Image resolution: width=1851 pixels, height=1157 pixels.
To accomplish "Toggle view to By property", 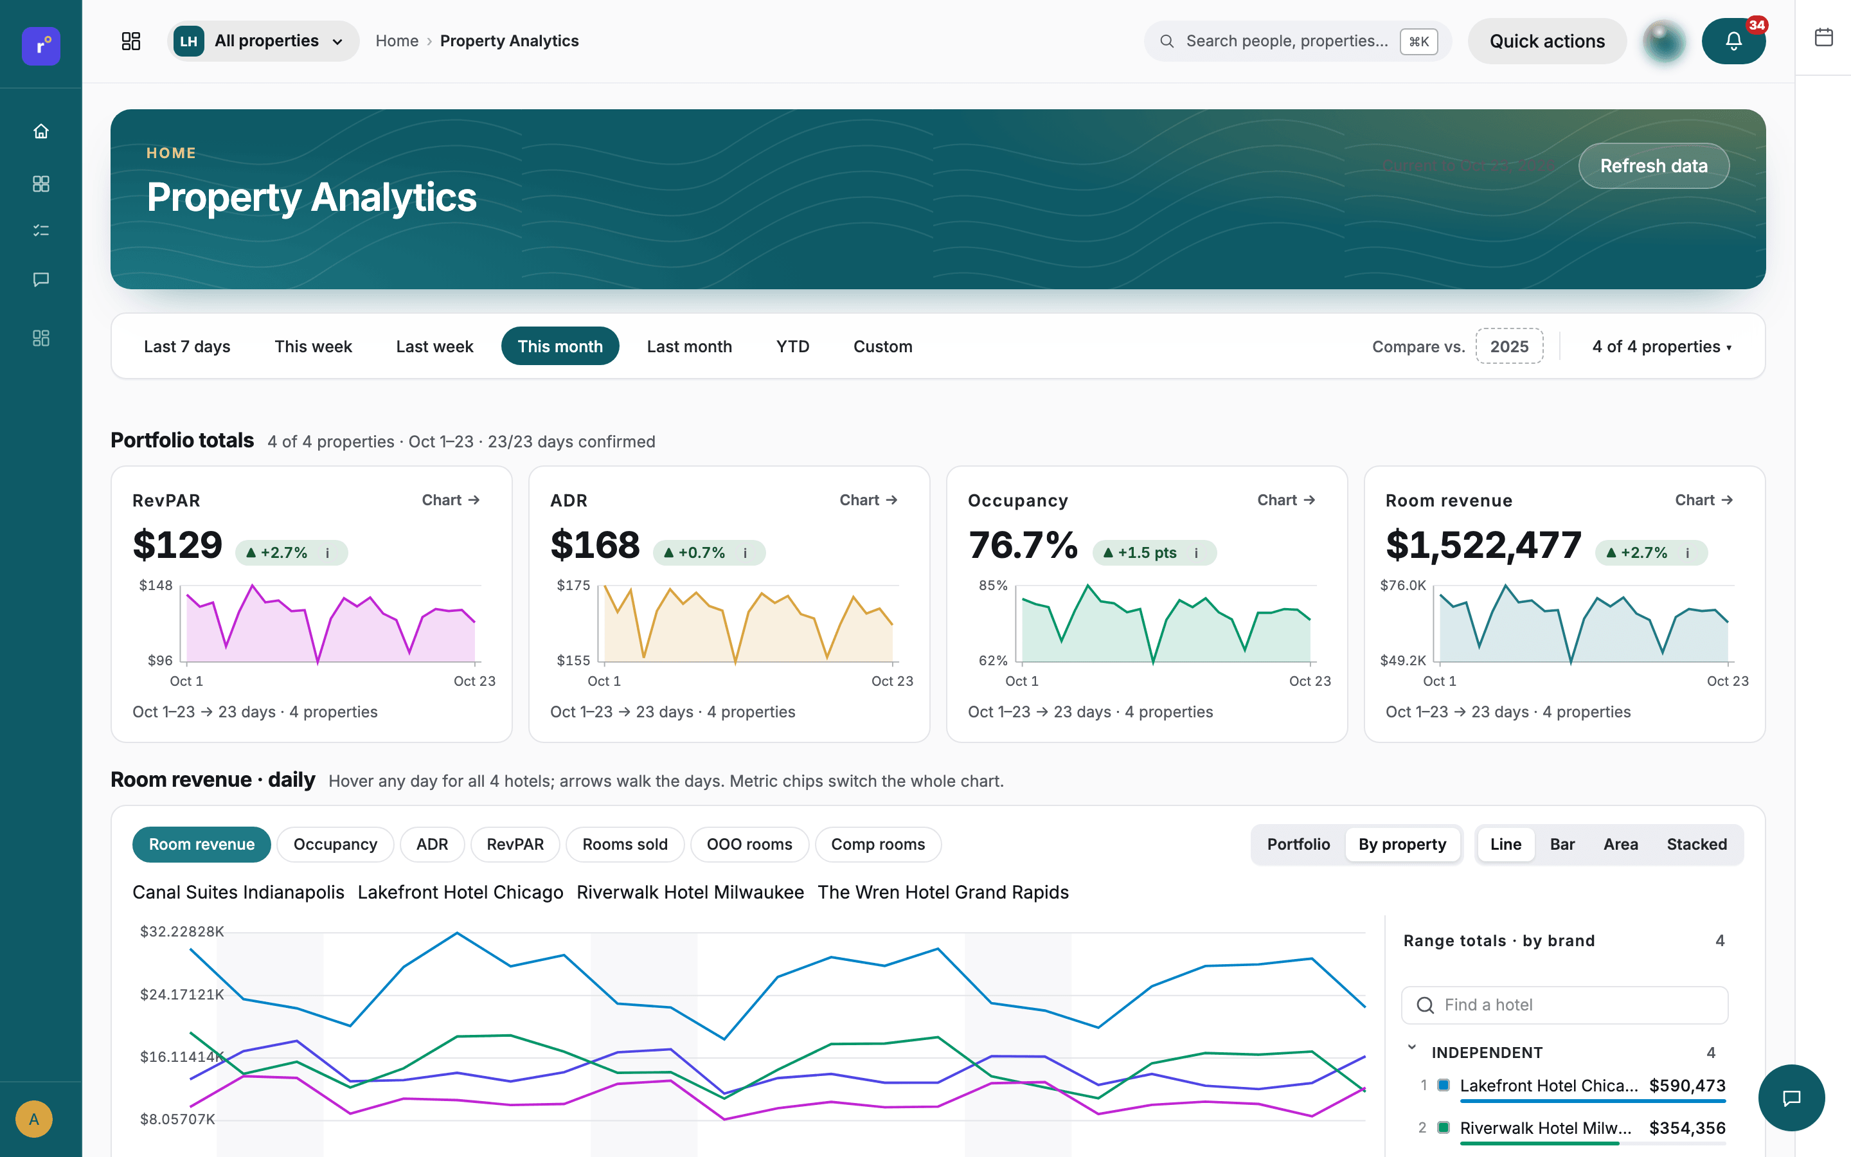I will pos(1402,844).
